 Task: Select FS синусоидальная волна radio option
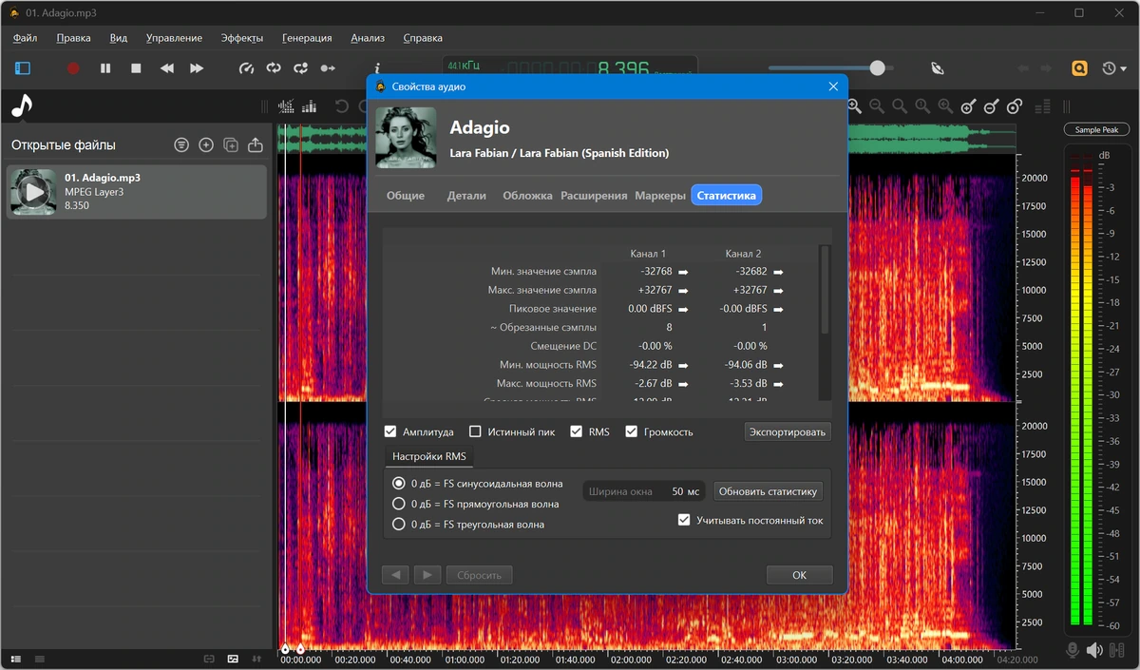coord(399,483)
